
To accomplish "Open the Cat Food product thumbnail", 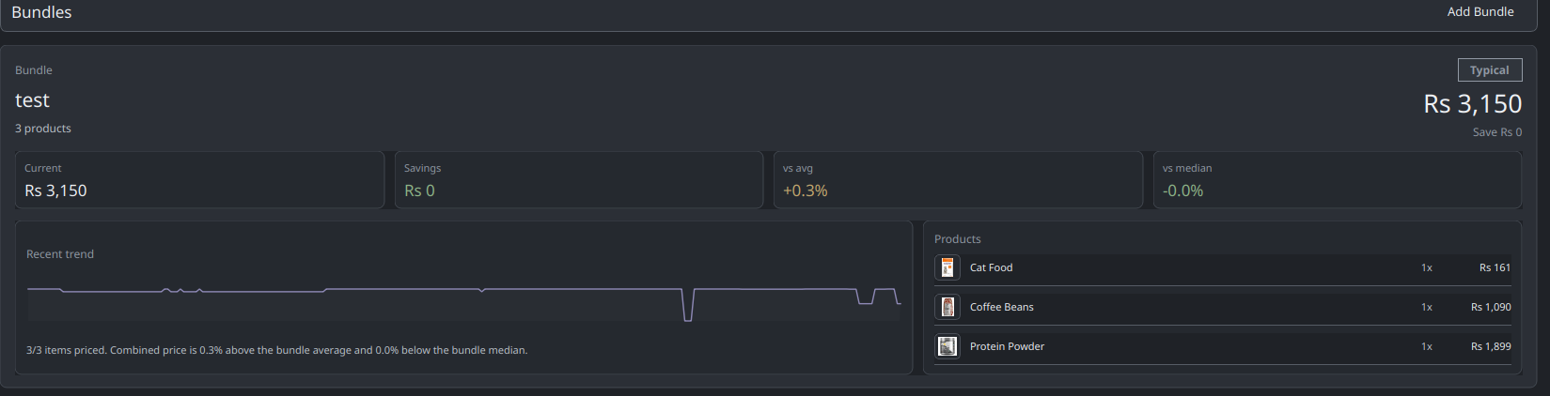I will click(x=947, y=267).
